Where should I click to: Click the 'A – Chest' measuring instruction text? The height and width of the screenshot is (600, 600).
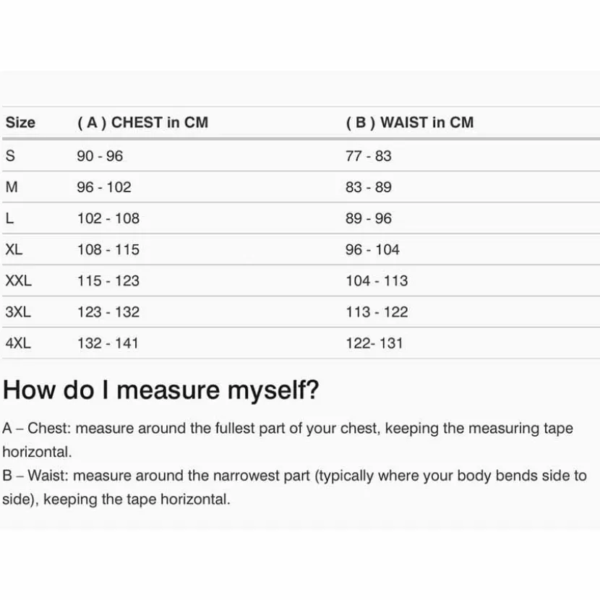[x=288, y=440]
